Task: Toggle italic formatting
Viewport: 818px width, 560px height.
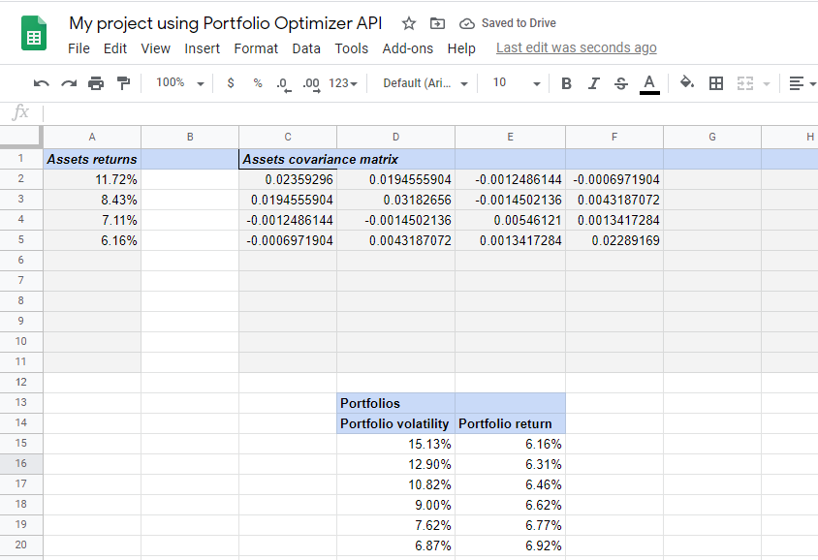Action: pyautogui.click(x=594, y=83)
